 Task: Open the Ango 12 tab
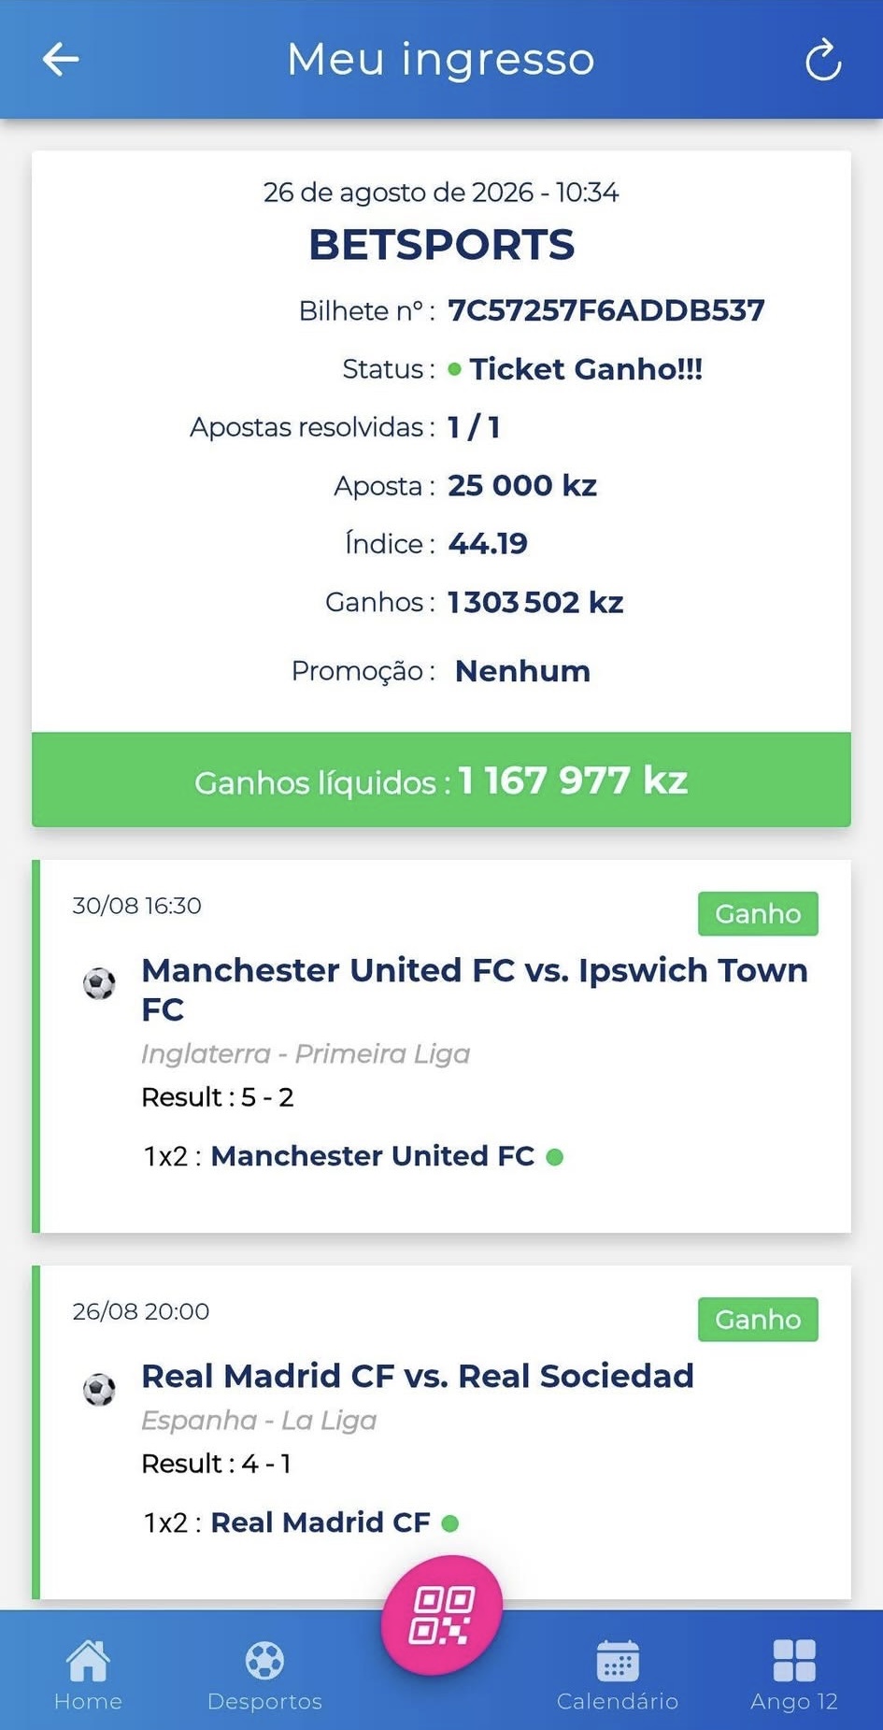click(794, 1676)
